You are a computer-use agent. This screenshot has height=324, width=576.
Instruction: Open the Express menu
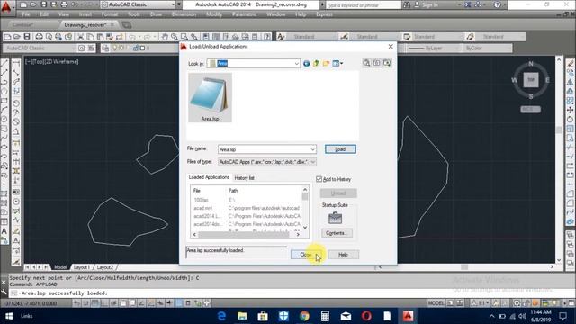pyautogui.click(x=324, y=14)
